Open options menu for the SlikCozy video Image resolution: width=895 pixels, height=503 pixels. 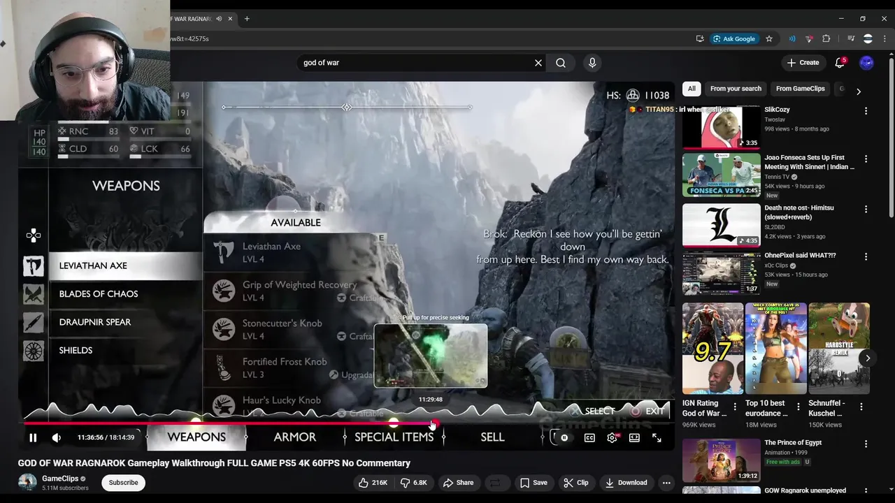tap(866, 111)
